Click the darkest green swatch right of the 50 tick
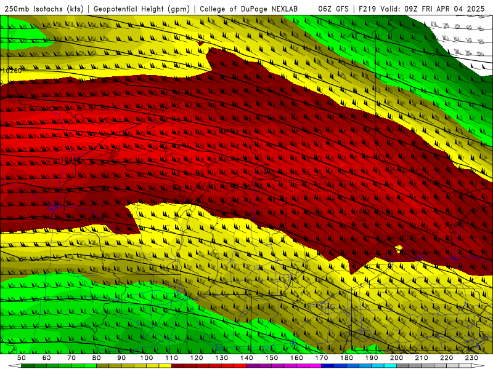 pos(28,366)
